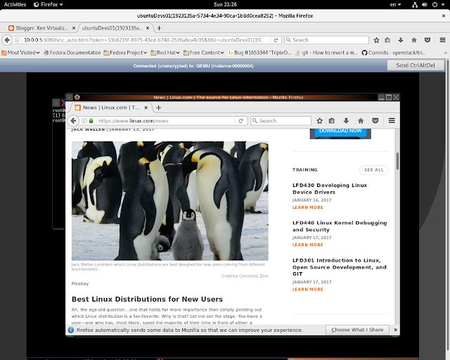Screen dimensions: 450x360
Task: Close the Blogger: Xen Virtualiz tab
Action: (x=73, y=28)
